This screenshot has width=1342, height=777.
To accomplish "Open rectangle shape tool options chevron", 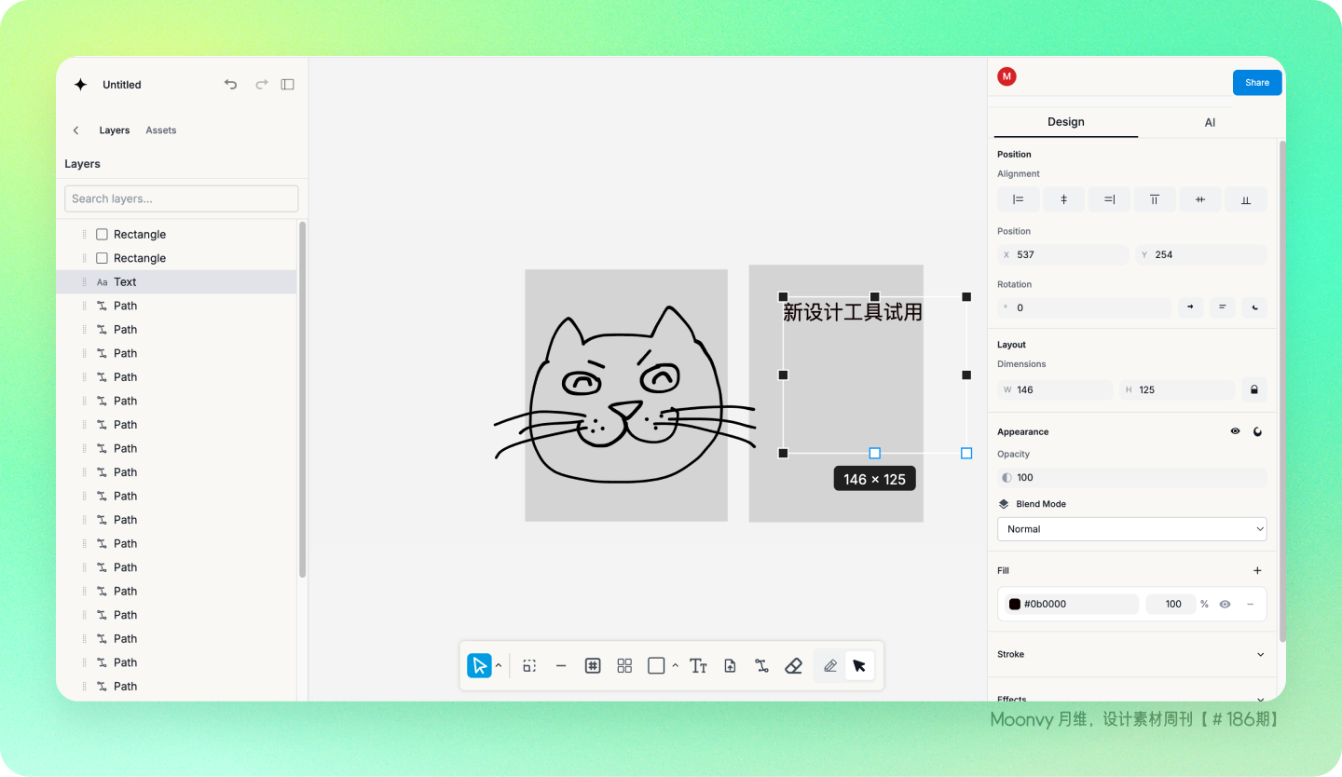I will point(676,665).
